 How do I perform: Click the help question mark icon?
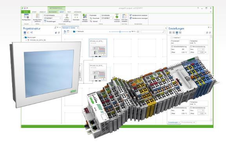coord(198,8)
